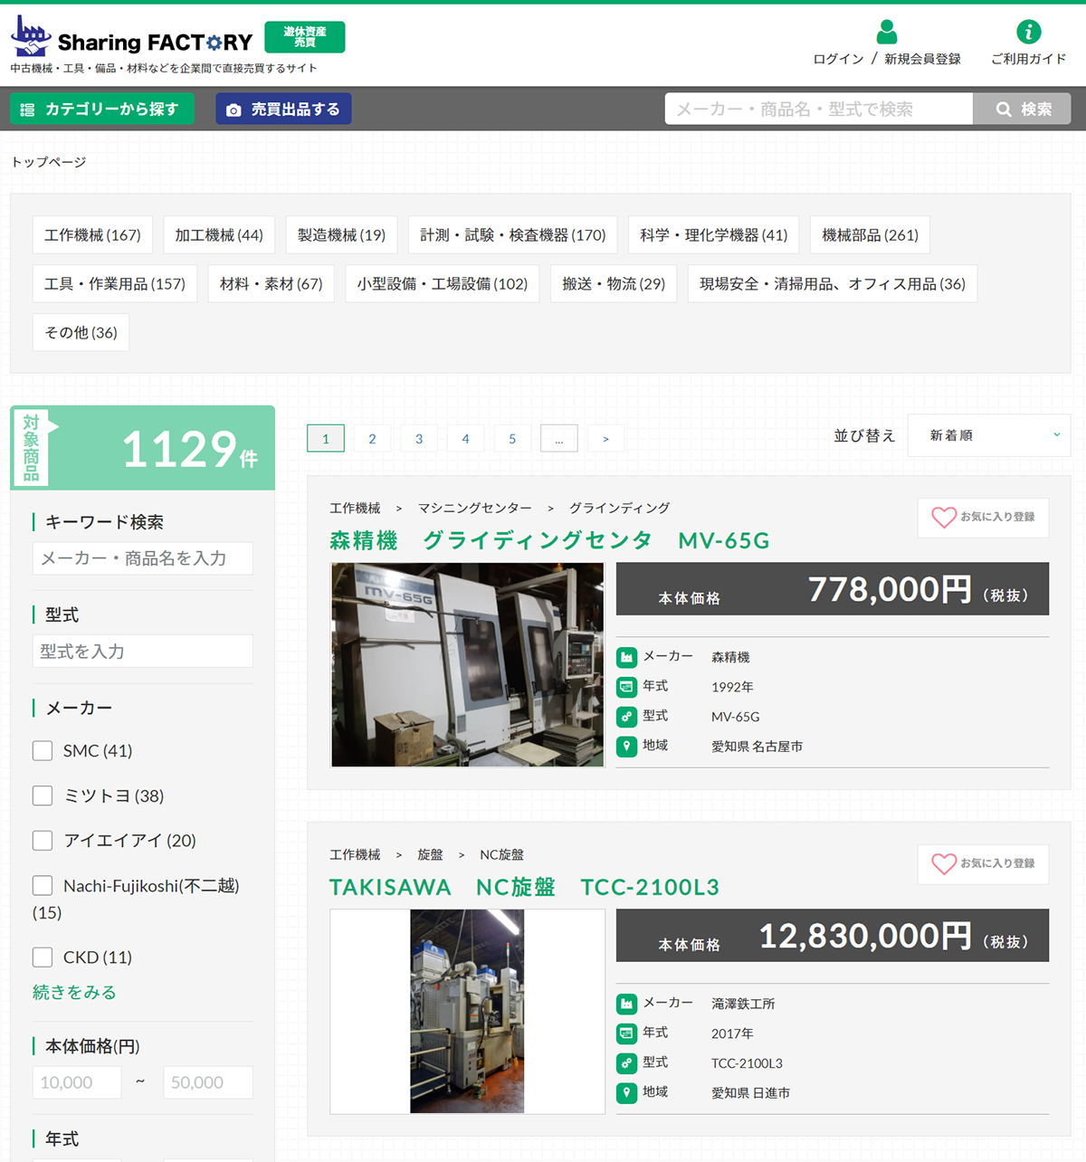
Task: Click the 旋盤 breadcrumb link
Action: click(x=430, y=855)
